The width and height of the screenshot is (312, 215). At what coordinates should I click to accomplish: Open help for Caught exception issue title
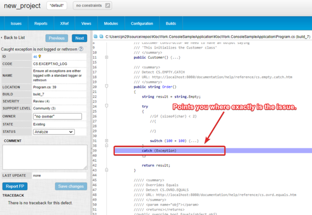pos(81,49)
